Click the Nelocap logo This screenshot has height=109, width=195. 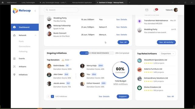(22, 11)
